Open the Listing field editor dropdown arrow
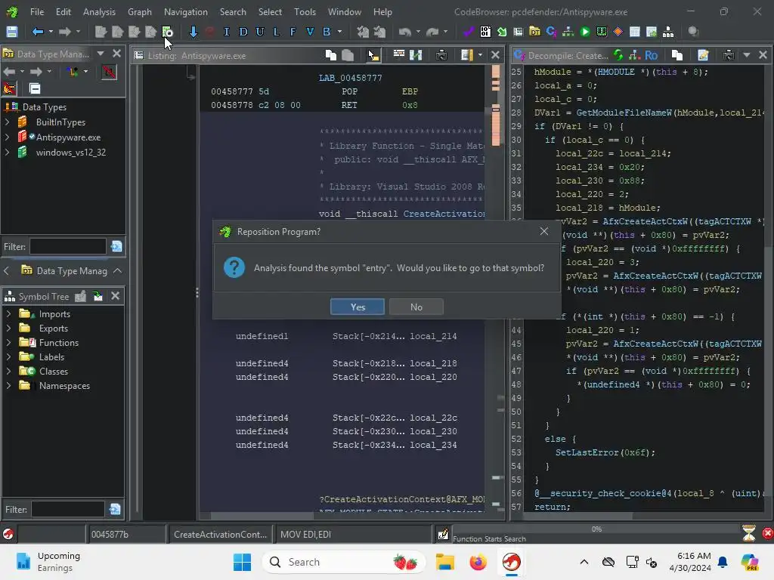Viewport: 774px width, 580px height. point(480,55)
